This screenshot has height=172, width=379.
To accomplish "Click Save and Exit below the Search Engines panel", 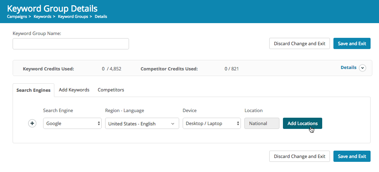I will (352, 157).
